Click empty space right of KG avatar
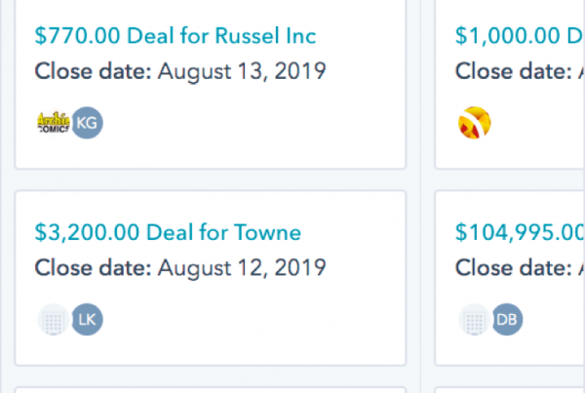Viewport: 585px width, 393px height. [x=244, y=123]
